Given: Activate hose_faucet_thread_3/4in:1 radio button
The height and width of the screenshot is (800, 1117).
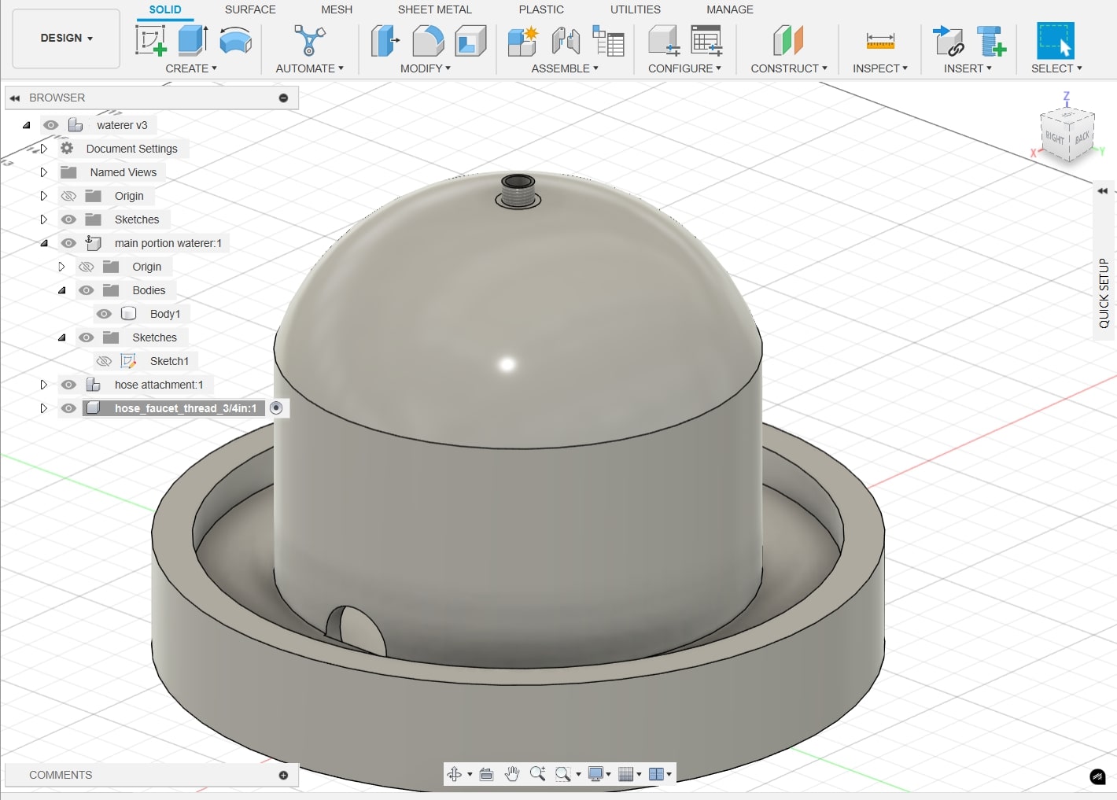Looking at the screenshot, I should pyautogui.click(x=276, y=407).
